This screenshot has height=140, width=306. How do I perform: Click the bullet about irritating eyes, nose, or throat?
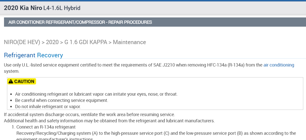tap(96, 94)
